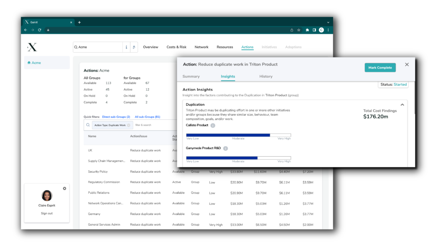The image size is (428, 242).
Task: Click the Sign out link
Action: [x=46, y=213]
